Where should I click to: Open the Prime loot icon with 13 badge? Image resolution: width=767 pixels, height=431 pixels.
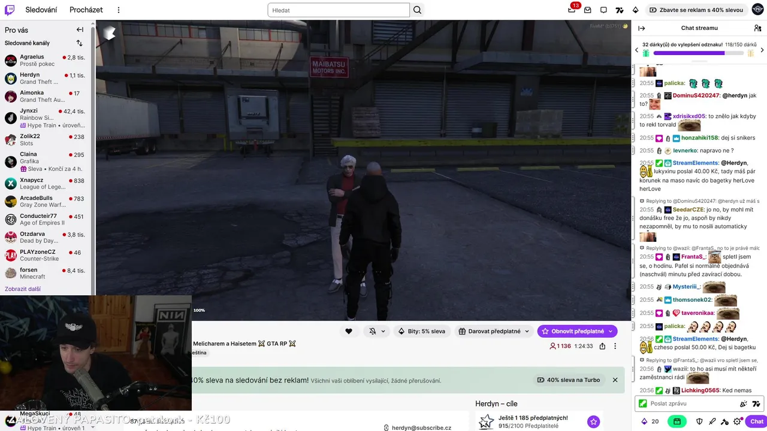(572, 9)
